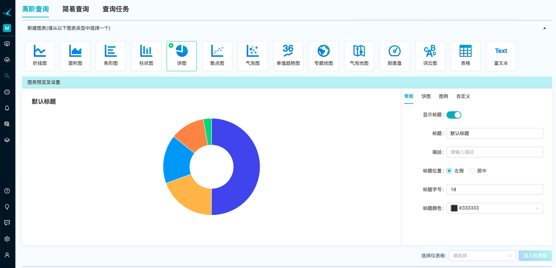Image resolution: width=556 pixels, height=268 pixels.
Task: Open the chat feedback sidebar icon
Action: tap(7, 223)
